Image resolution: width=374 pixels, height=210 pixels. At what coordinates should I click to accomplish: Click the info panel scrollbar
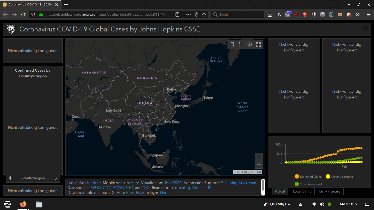[x=263, y=187]
